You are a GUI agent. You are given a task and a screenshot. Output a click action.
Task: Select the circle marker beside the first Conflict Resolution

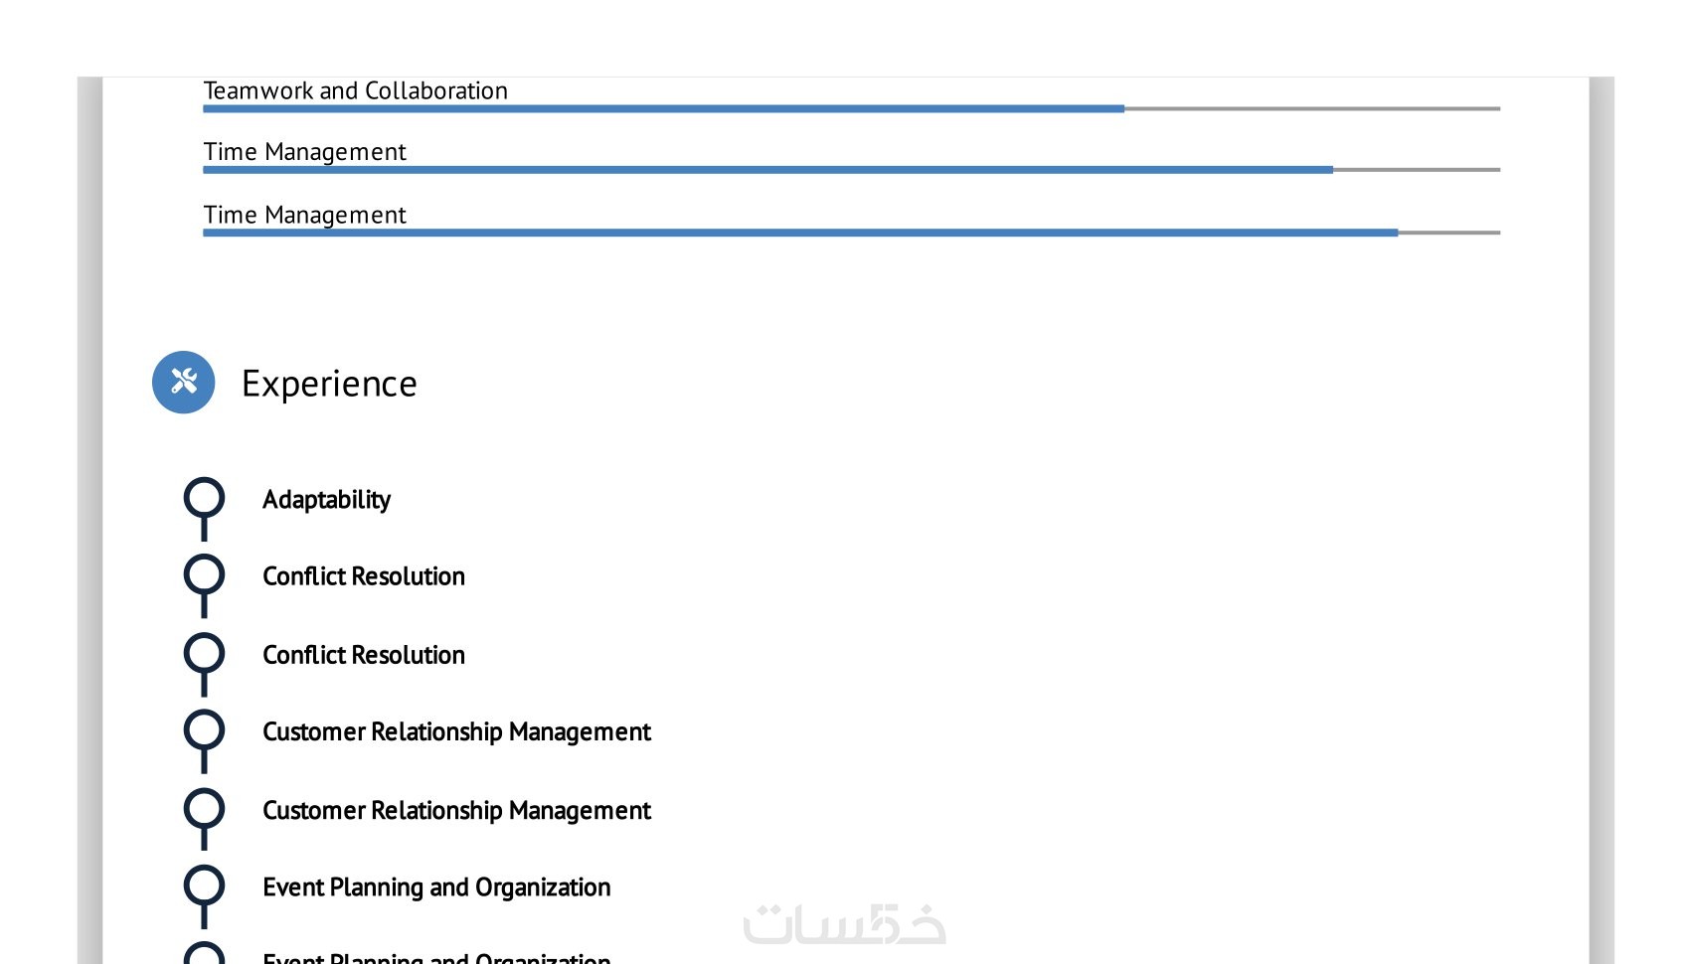point(204,574)
